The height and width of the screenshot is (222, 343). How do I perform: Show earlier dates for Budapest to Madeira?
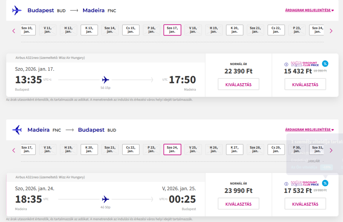[x=14, y=31]
